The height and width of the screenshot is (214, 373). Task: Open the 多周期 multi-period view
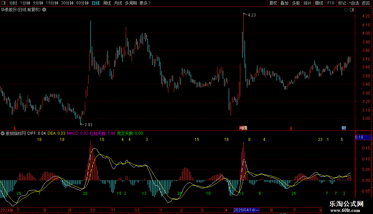pyautogui.click(x=131, y=3)
